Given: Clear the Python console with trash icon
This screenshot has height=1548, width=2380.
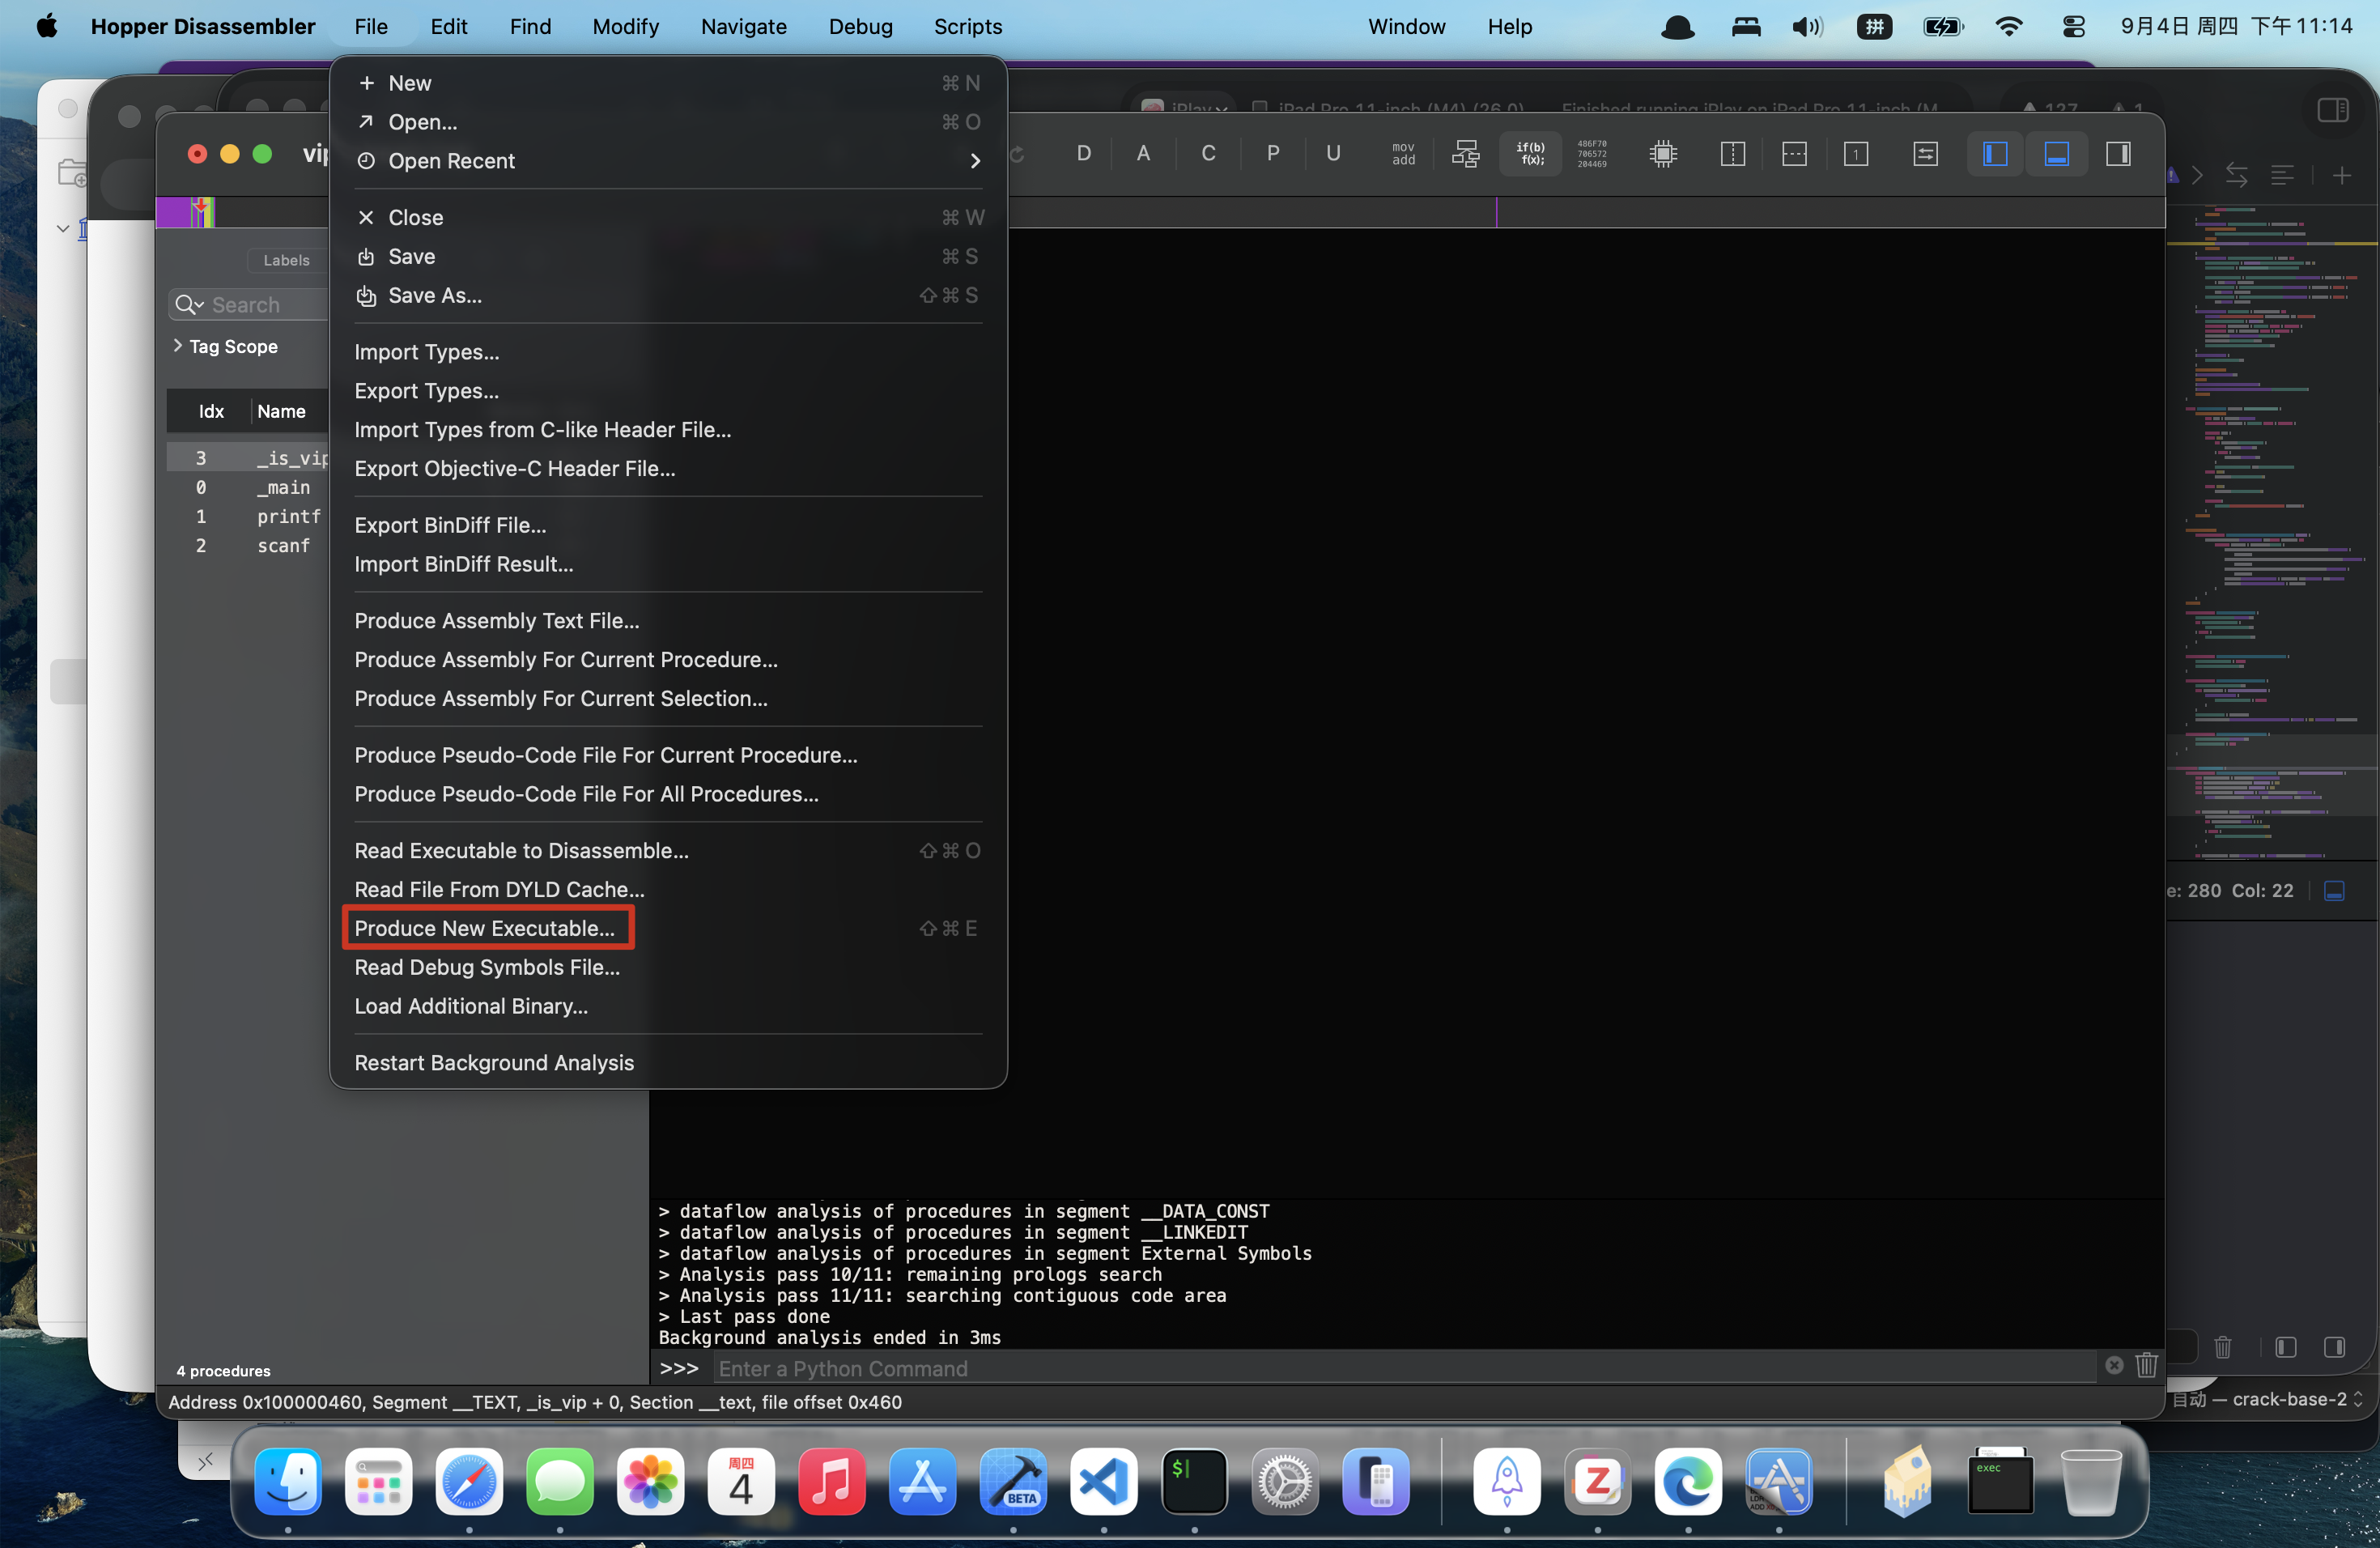Looking at the screenshot, I should click(x=2146, y=1366).
